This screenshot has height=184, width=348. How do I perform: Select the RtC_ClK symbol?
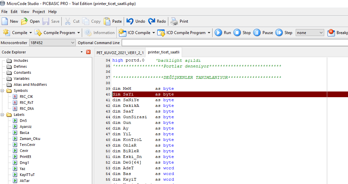coord(26,97)
